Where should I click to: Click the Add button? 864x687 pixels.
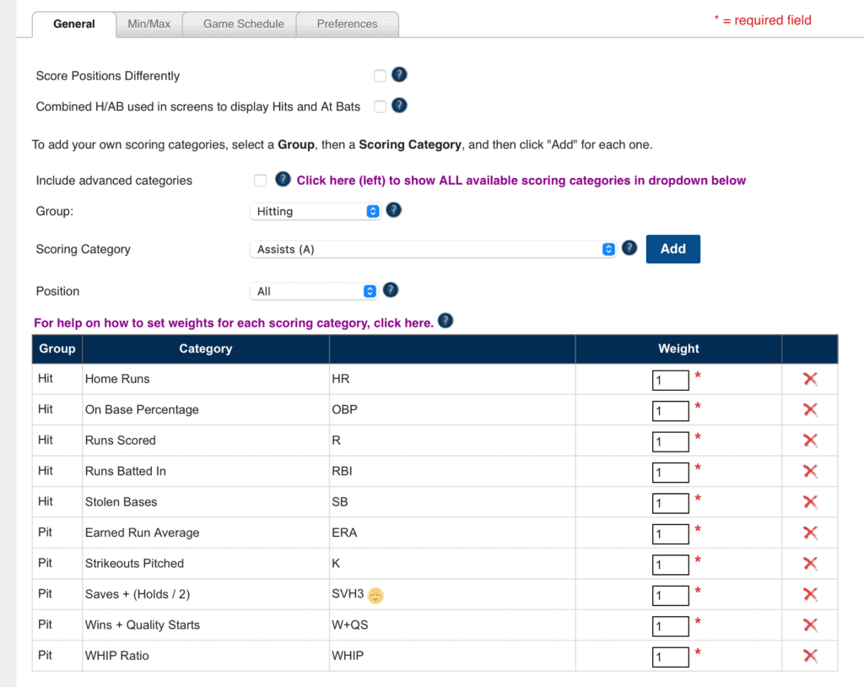672,249
